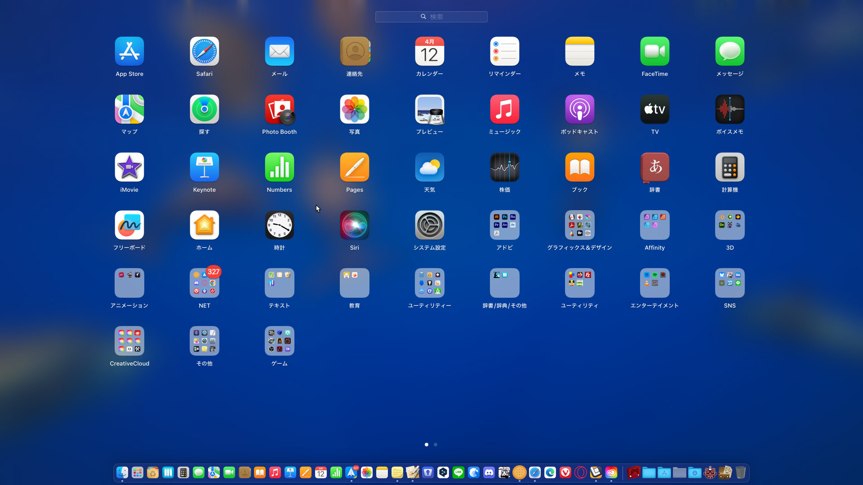Expand the SNS folder

click(730, 283)
